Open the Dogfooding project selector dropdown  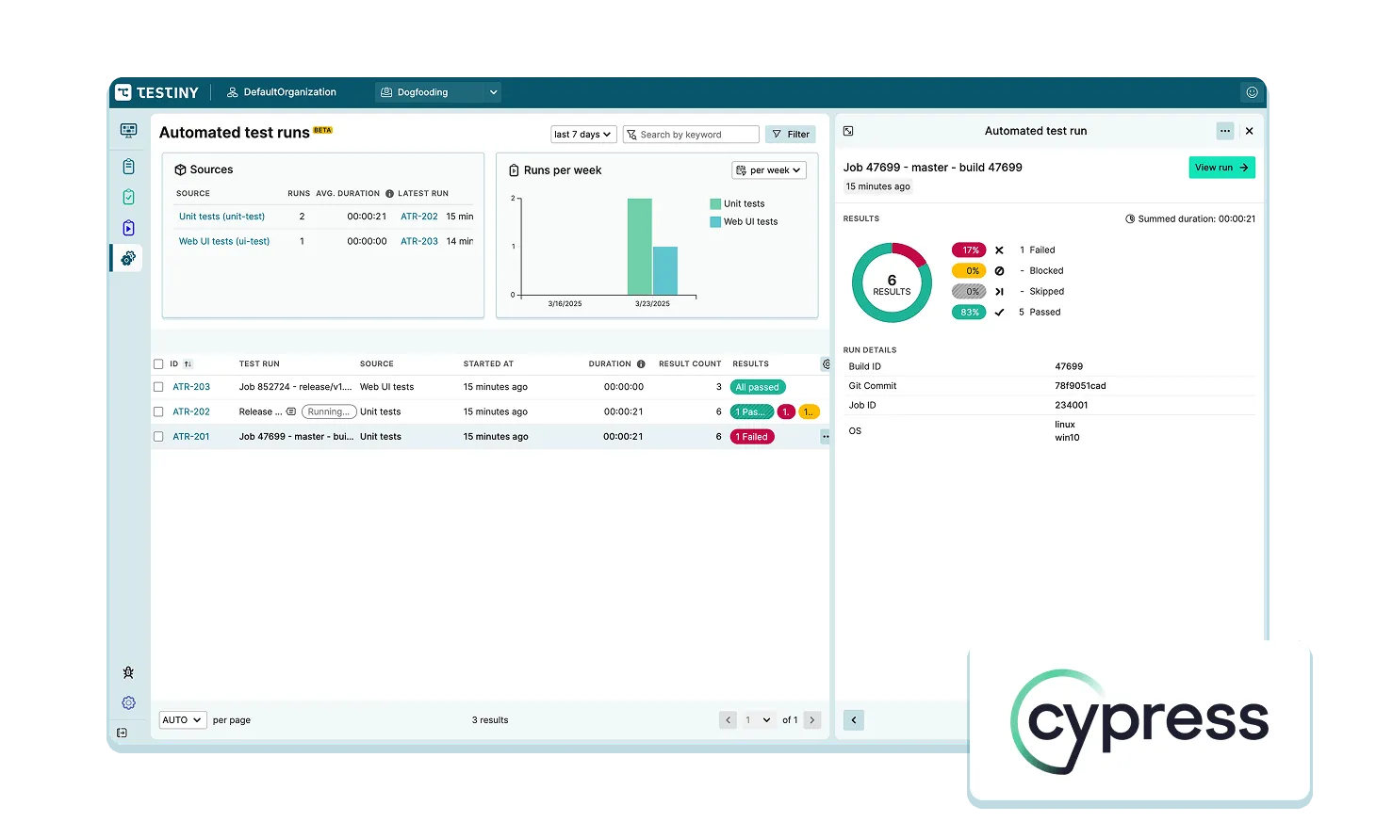438,92
